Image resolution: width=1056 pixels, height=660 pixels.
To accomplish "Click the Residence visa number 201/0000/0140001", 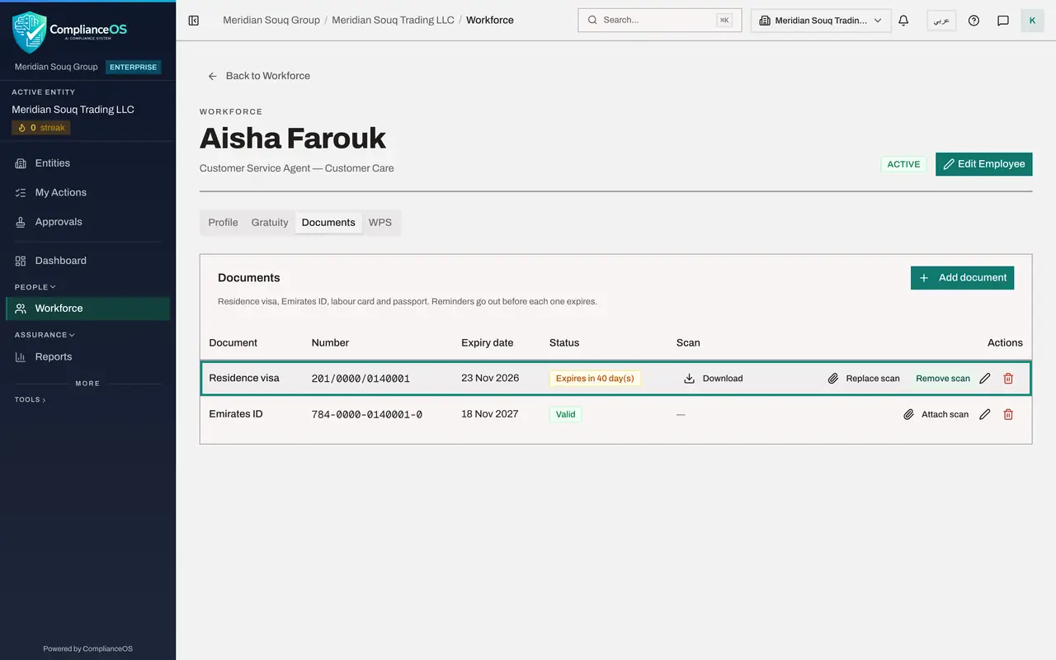I will click(x=361, y=379).
